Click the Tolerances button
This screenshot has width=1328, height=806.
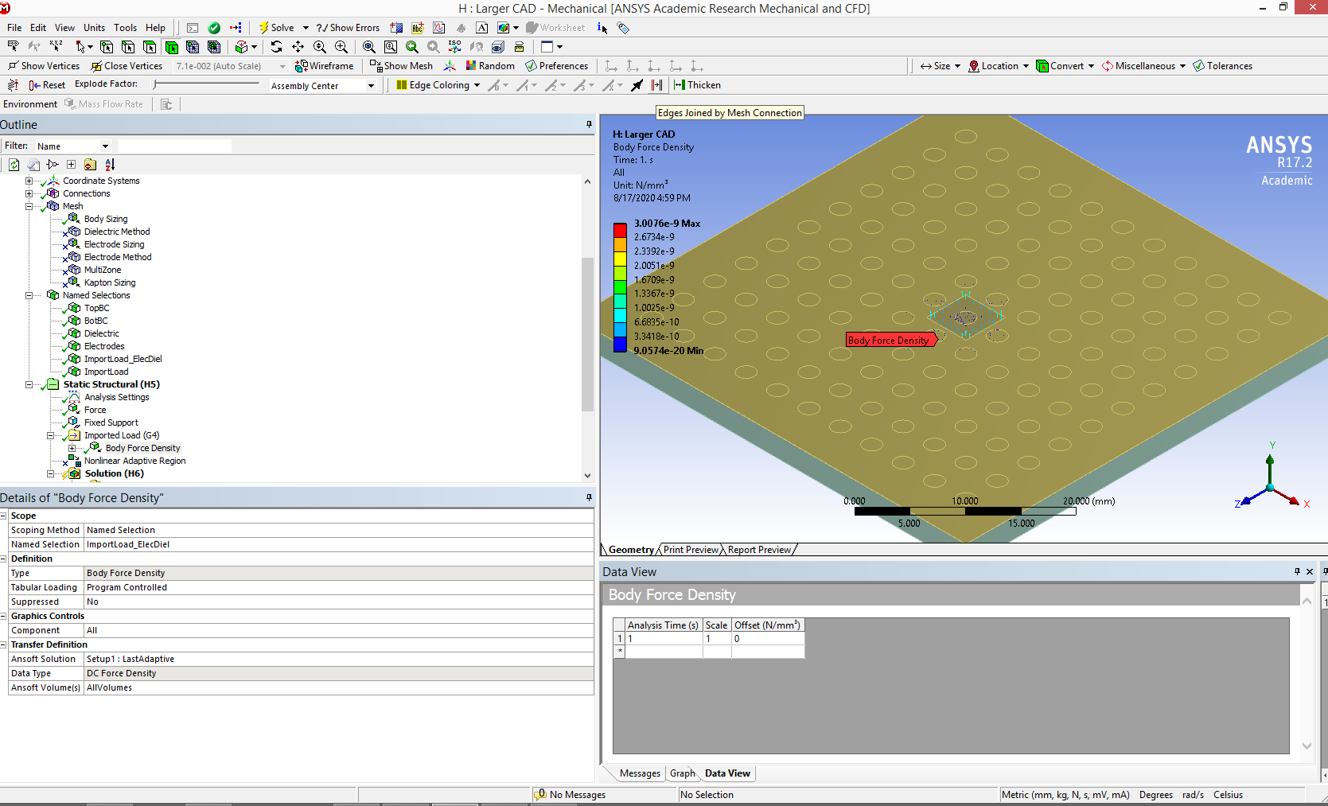click(1223, 66)
